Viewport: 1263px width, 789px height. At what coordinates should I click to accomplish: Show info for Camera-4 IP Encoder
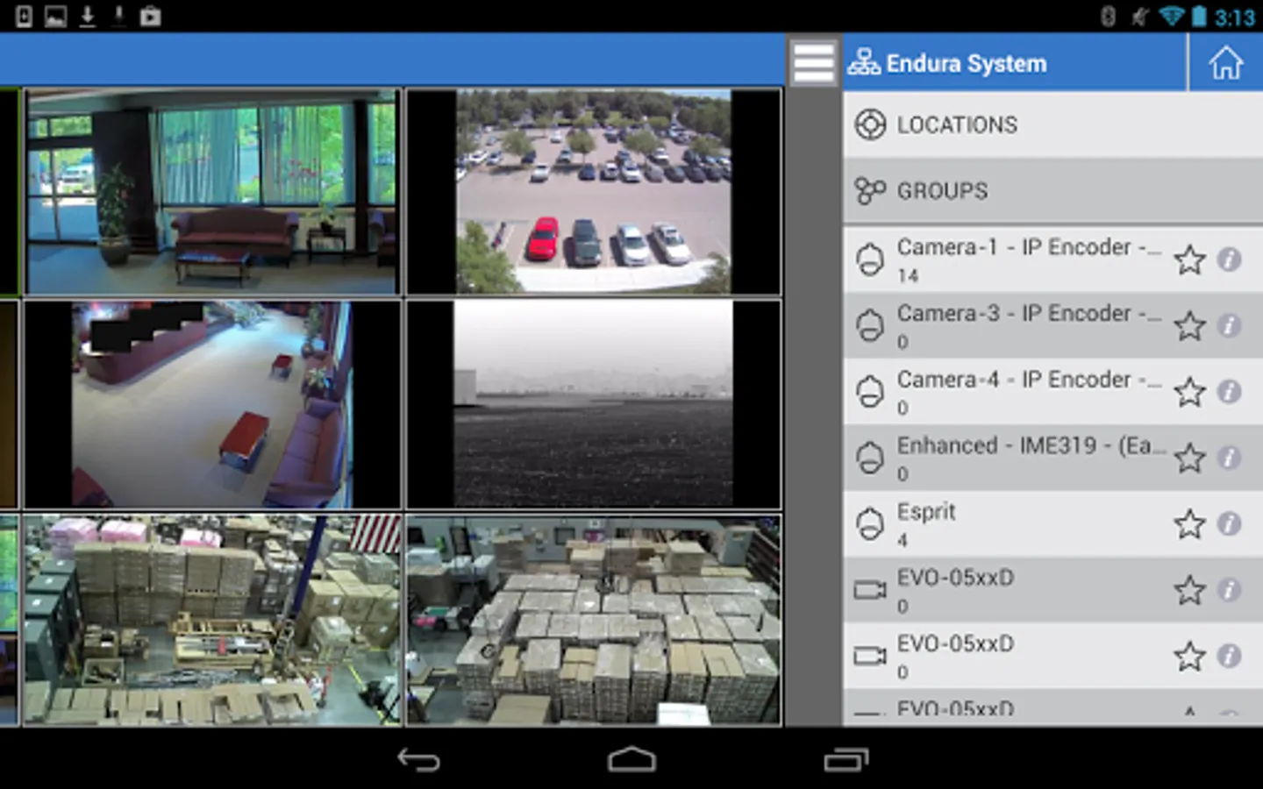point(1230,392)
